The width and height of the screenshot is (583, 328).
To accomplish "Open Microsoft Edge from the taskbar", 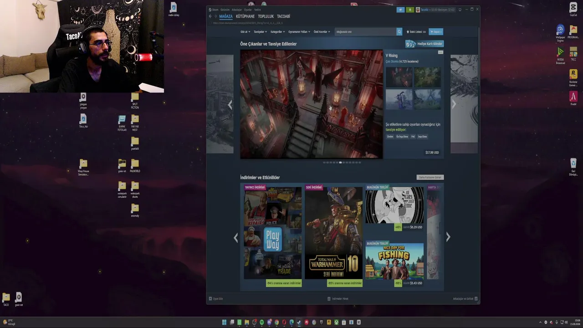I will click(292, 323).
